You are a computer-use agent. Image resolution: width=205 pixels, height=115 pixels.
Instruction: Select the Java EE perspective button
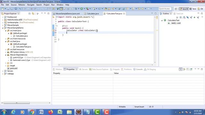point(184,9)
